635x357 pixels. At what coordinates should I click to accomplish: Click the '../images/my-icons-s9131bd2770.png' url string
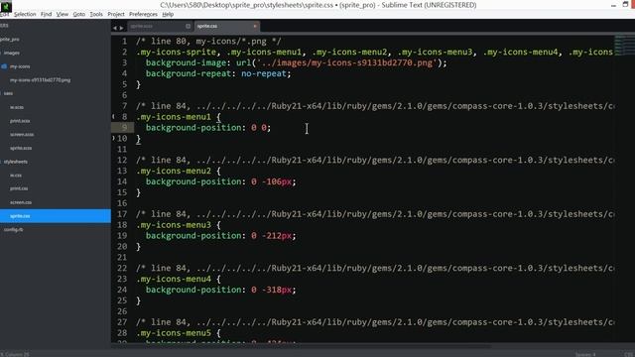(347, 62)
